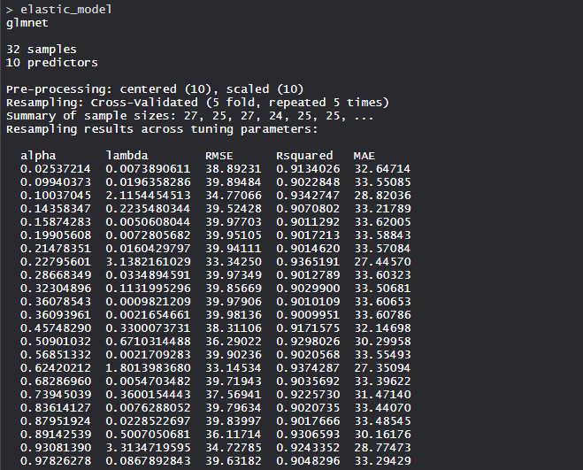Image resolution: width=583 pixels, height=470 pixels.
Task: Click MAE value 27.35094
Action: coord(382,368)
